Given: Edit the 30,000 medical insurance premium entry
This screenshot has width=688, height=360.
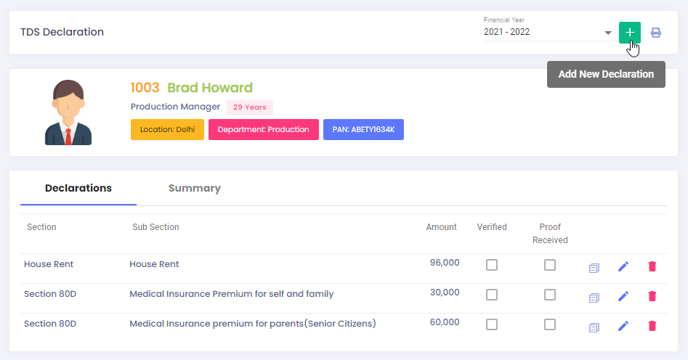Looking at the screenshot, I should coord(623,296).
